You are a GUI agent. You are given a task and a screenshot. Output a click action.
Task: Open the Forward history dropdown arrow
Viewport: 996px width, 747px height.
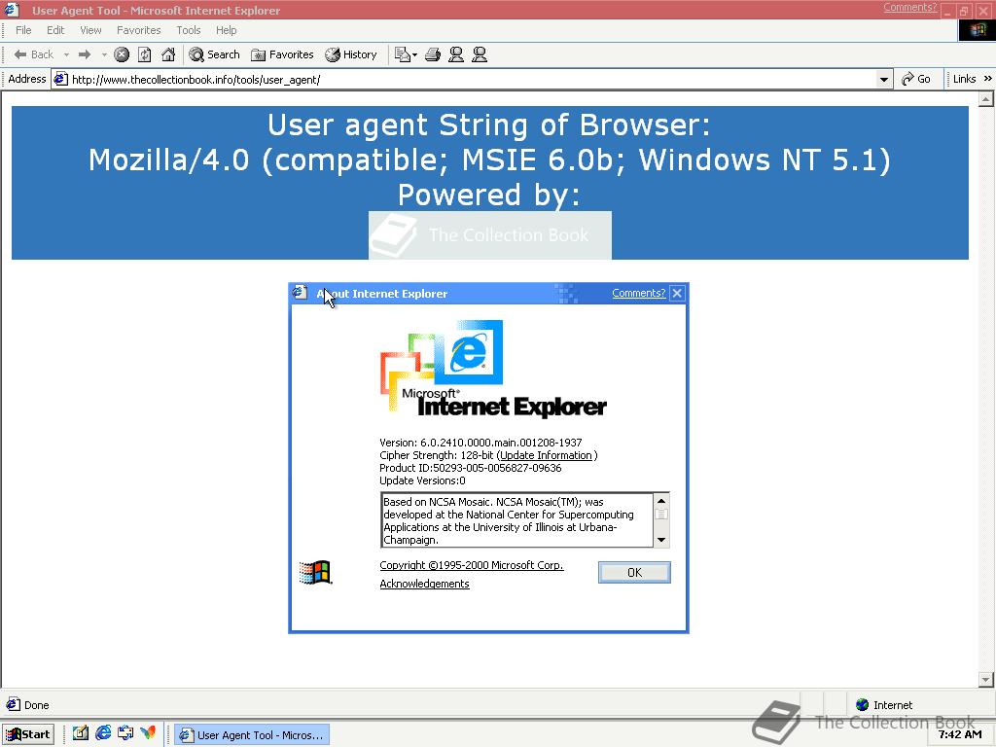[104, 54]
